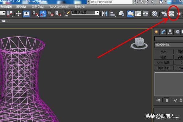
Task: Open Render Setup teapot icon
Action: (x=164, y=14)
